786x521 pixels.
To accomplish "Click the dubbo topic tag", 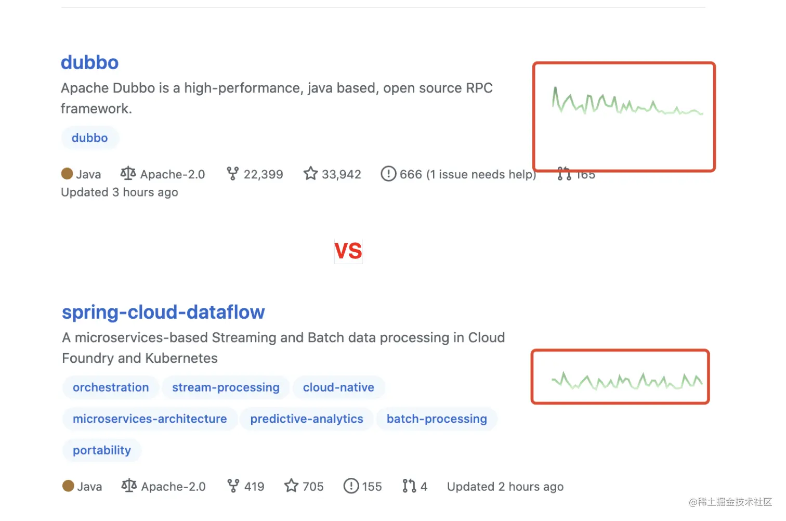I will click(x=90, y=138).
